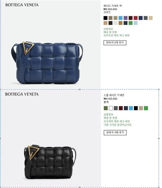This screenshot has width=162, height=188.
Task: Open 상품정보 for 스몰 패디드 카세트
Action: coord(108,114)
